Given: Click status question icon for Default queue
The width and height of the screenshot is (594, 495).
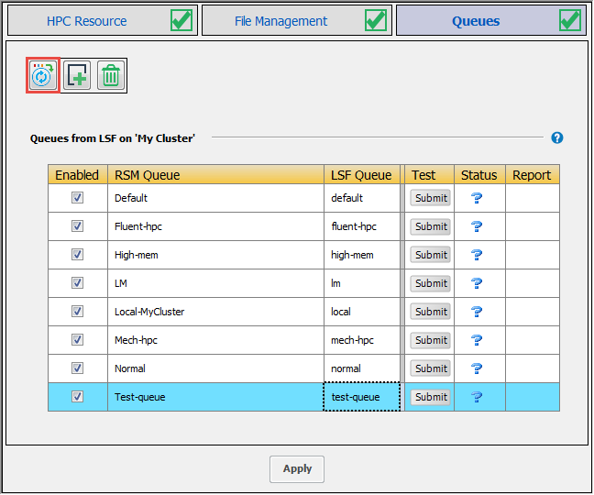Looking at the screenshot, I should (x=477, y=198).
